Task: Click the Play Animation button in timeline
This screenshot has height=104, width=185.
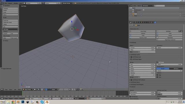Action: tap(69, 99)
